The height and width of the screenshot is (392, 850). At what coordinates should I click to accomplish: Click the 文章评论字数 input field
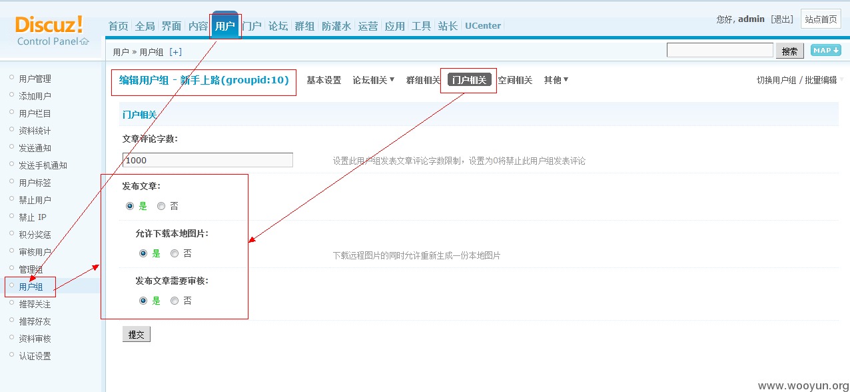(x=208, y=160)
